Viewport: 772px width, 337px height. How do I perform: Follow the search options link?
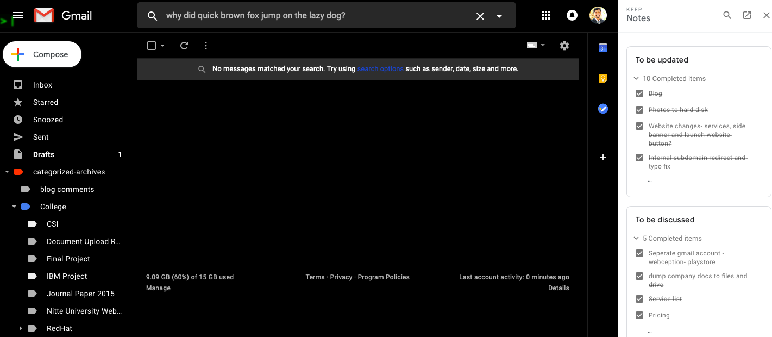(380, 69)
